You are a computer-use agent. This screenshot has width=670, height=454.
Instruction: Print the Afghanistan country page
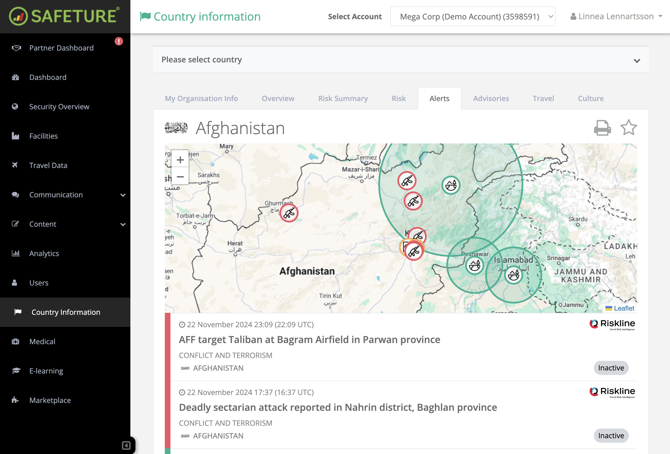(x=602, y=128)
